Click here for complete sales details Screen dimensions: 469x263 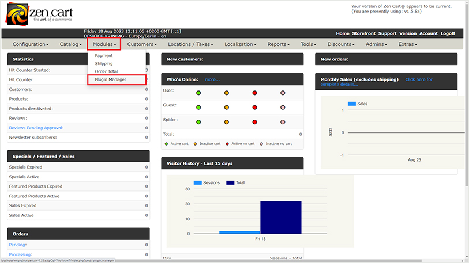tap(377, 82)
